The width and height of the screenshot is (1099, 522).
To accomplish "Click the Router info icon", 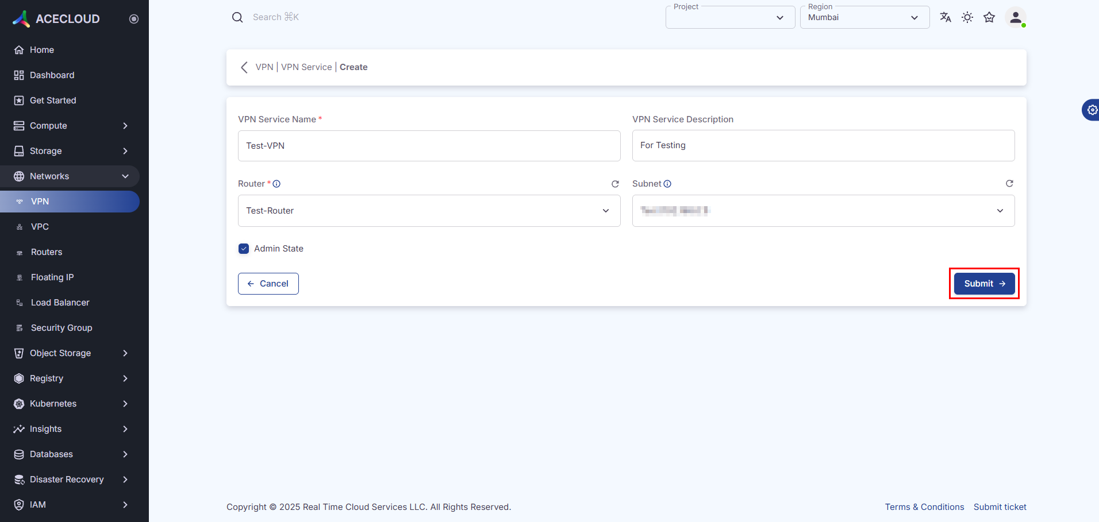I will click(x=276, y=184).
